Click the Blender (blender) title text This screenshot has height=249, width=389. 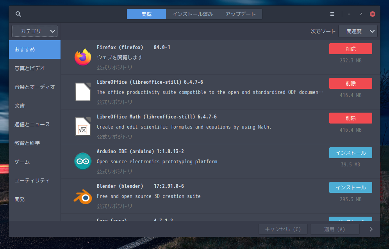[120, 186]
